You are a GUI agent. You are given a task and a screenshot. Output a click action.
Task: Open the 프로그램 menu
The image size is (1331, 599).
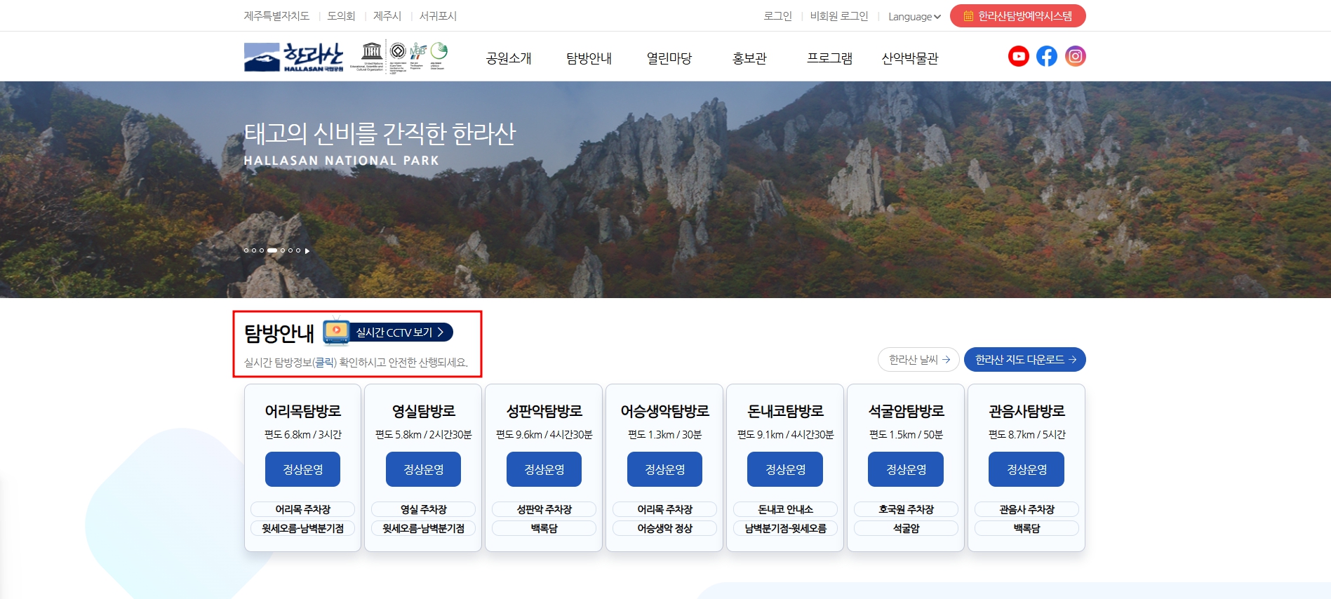829,58
